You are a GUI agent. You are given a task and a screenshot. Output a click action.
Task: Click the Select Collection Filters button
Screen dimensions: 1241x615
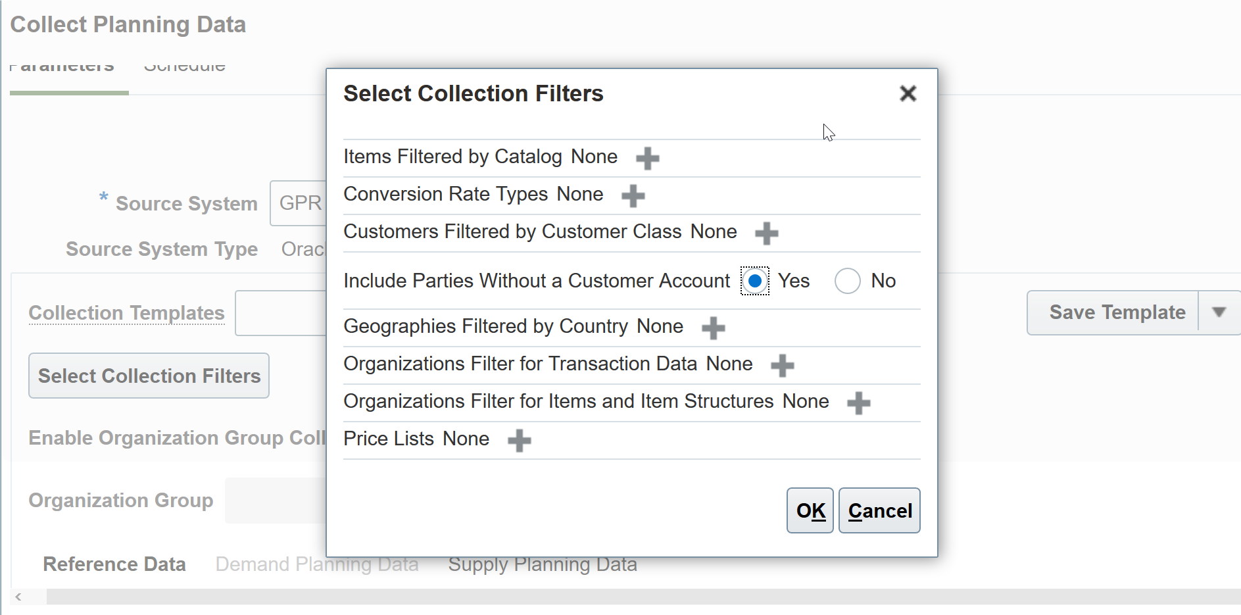149,376
